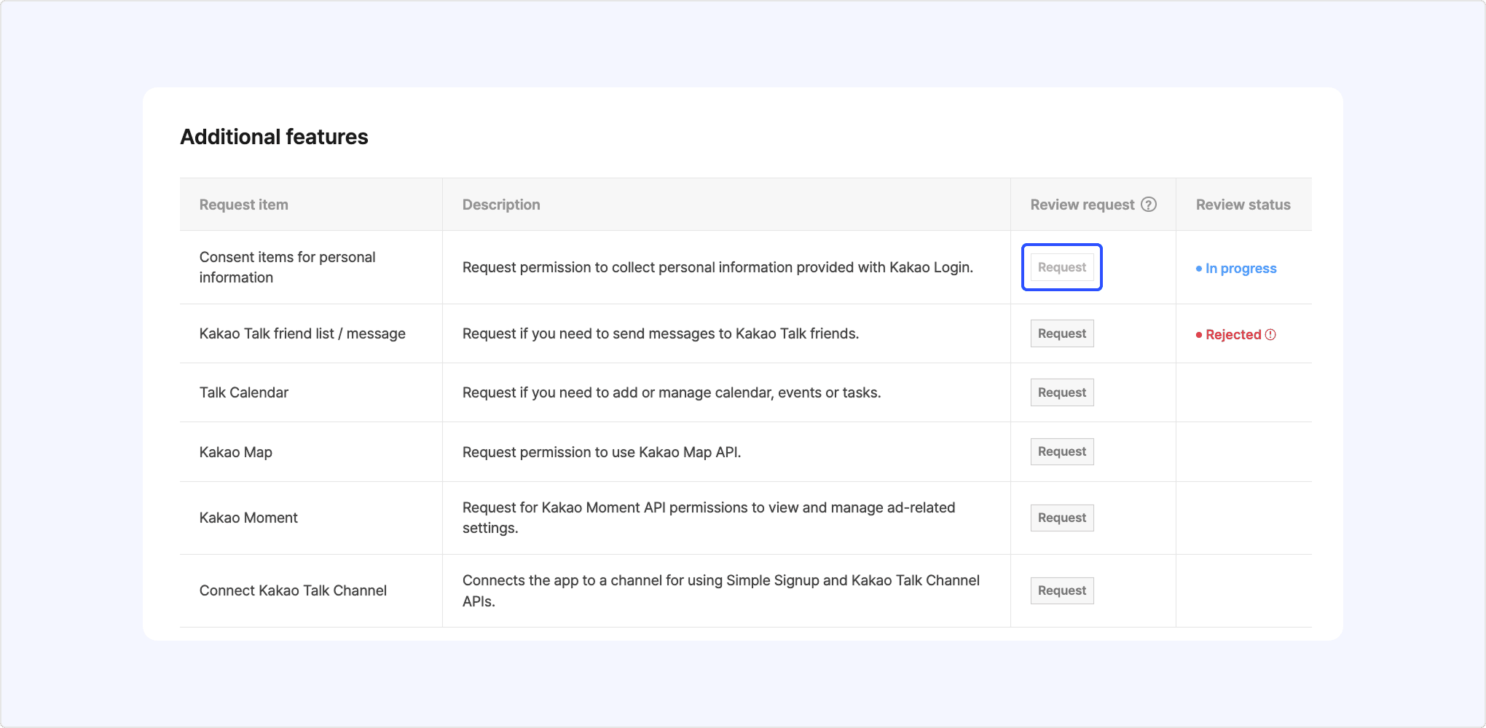Click the help icon beside Review request

(x=1149, y=205)
